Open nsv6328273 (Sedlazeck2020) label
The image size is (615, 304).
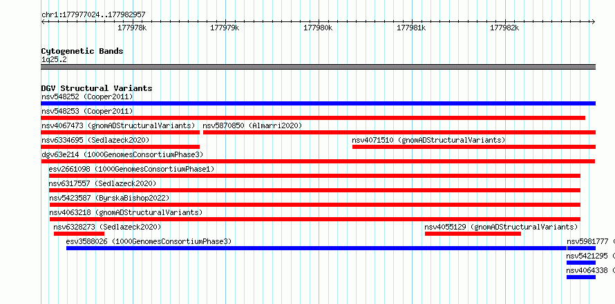[107, 227]
